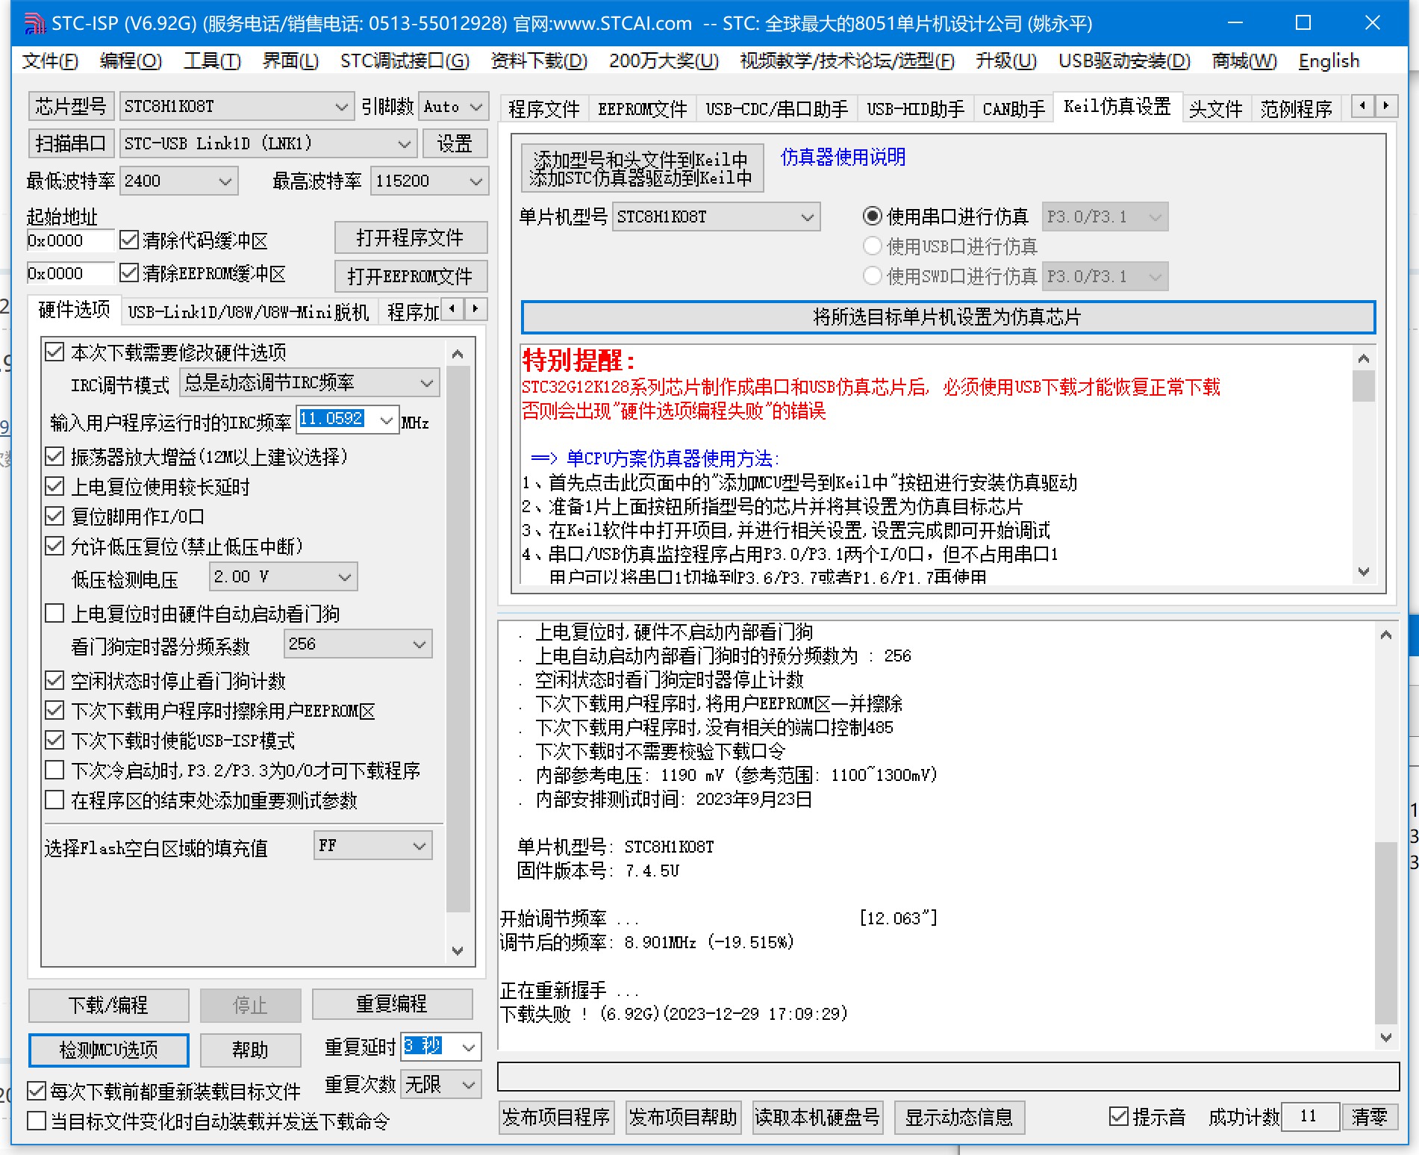Click hardware options tab-strip right arrow
This screenshot has width=1419, height=1155.
pyautogui.click(x=475, y=308)
